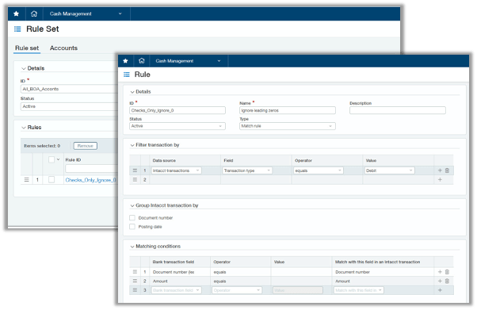Open Cash Management dropdown in Rule Set window
Screen dimensions: 477x310
[x=86, y=13]
